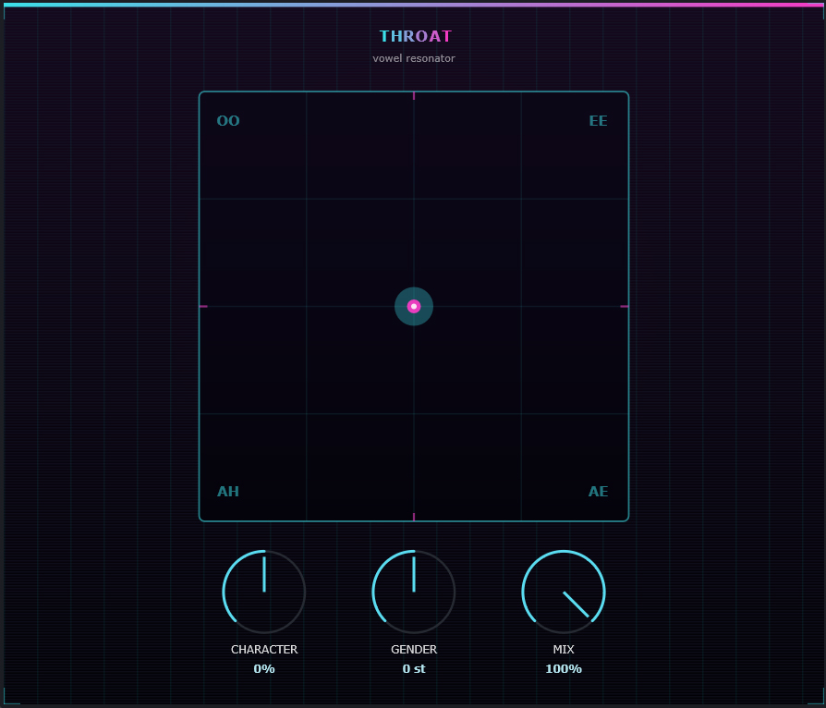Click the Mix knob
Screen dimensions: 826x708
click(564, 592)
